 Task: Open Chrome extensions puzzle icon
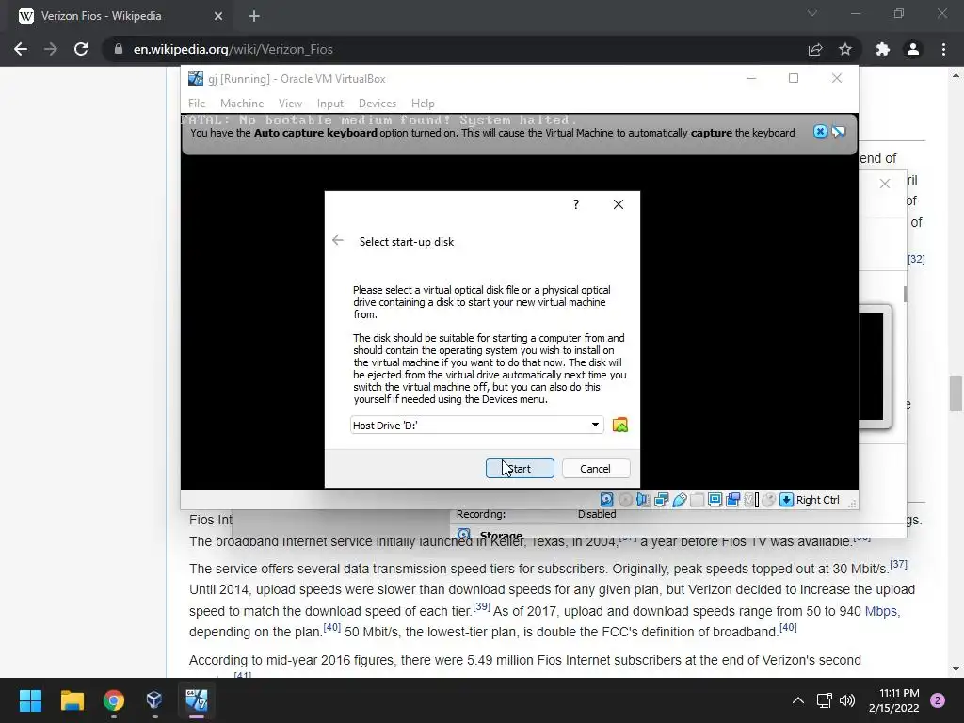[x=883, y=49]
